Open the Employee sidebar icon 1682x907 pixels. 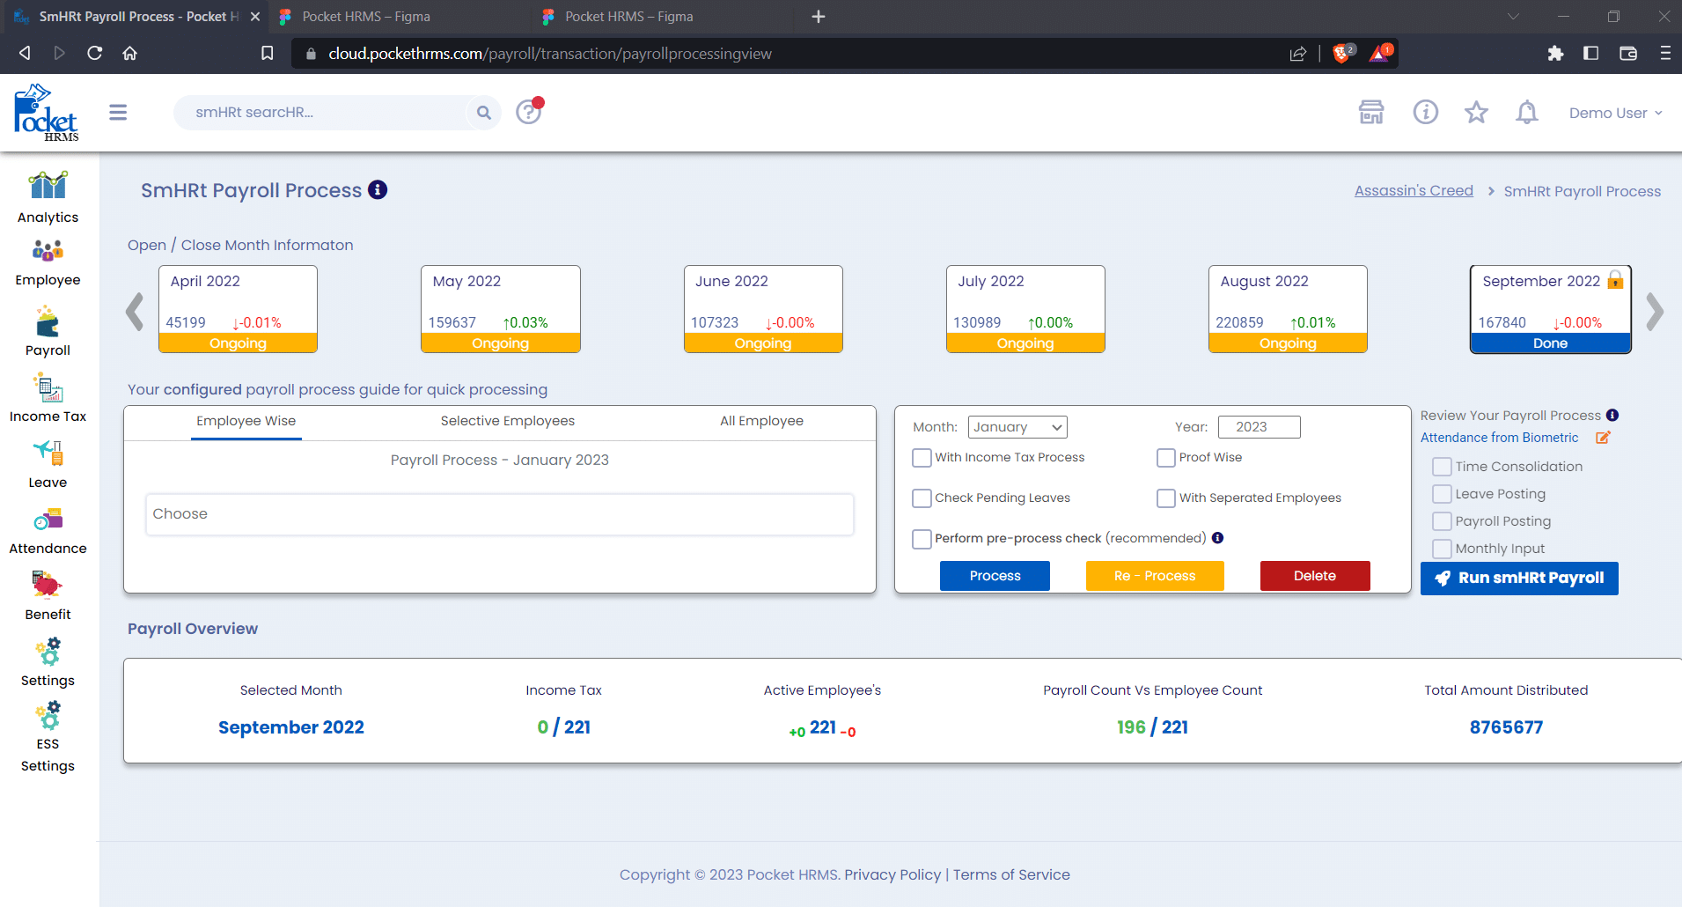point(48,251)
